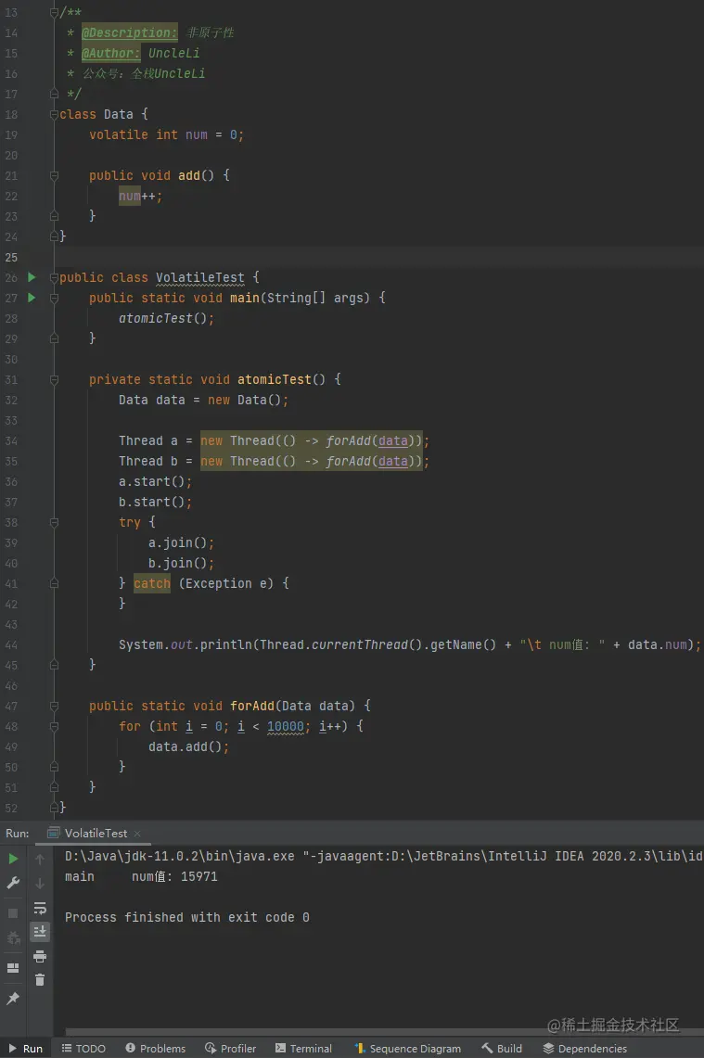Click the TODO list icon in bottom bar
The width and height of the screenshot is (704, 1058).
tap(66, 1048)
